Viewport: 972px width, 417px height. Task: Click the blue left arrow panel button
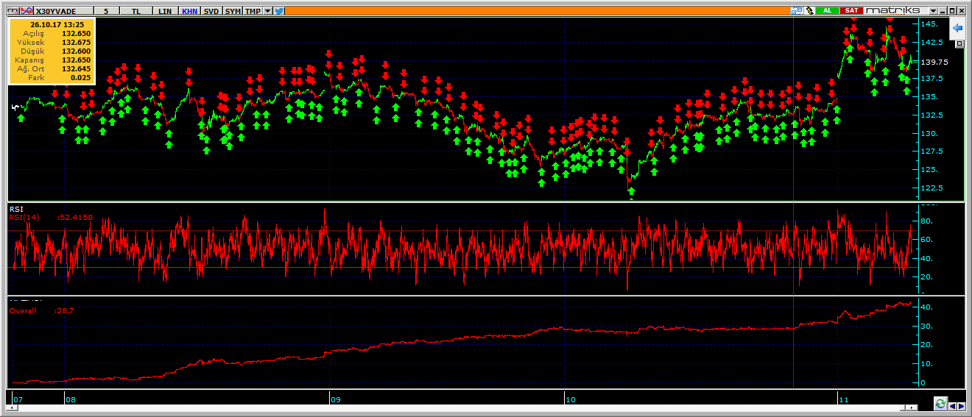(958, 28)
